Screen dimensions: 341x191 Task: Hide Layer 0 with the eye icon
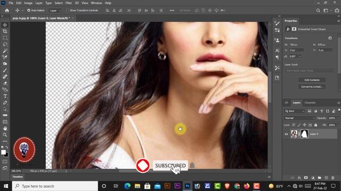click(x=286, y=134)
